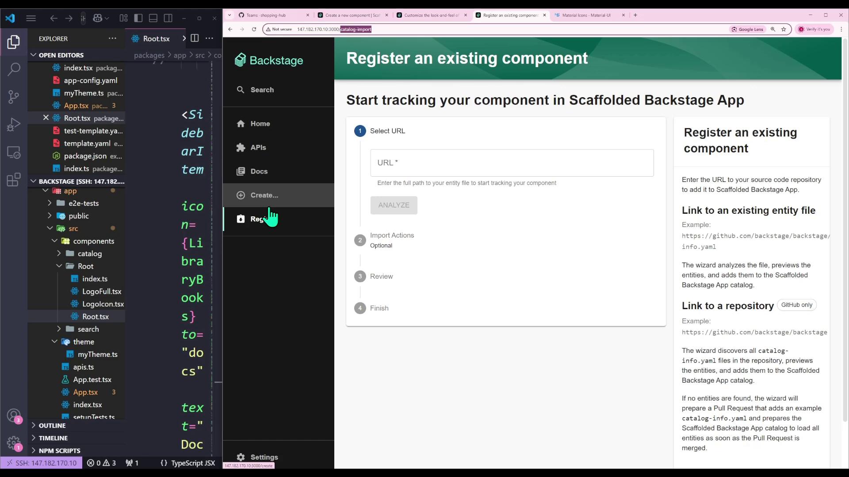Open Create... in Backstage sidebar
Screen dimensions: 849x477
[279, 195]
